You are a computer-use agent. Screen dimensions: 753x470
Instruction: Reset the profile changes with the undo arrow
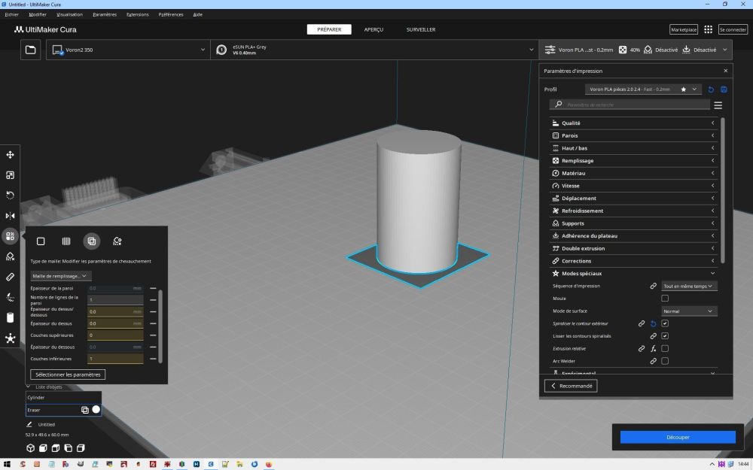click(711, 89)
